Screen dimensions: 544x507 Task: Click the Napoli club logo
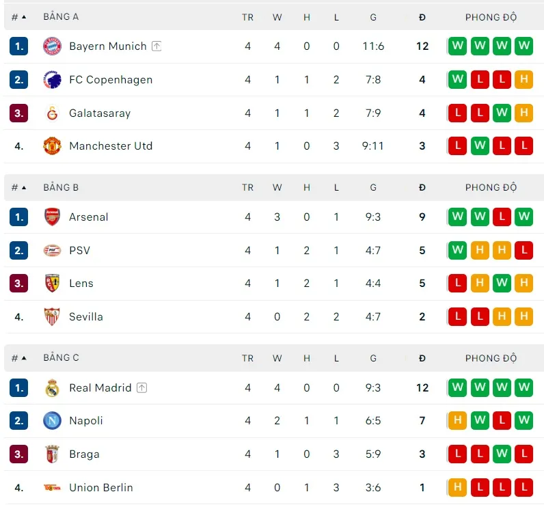point(53,421)
